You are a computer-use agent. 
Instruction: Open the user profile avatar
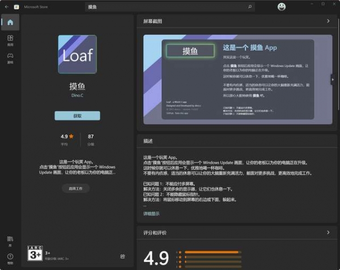(x=282, y=6)
